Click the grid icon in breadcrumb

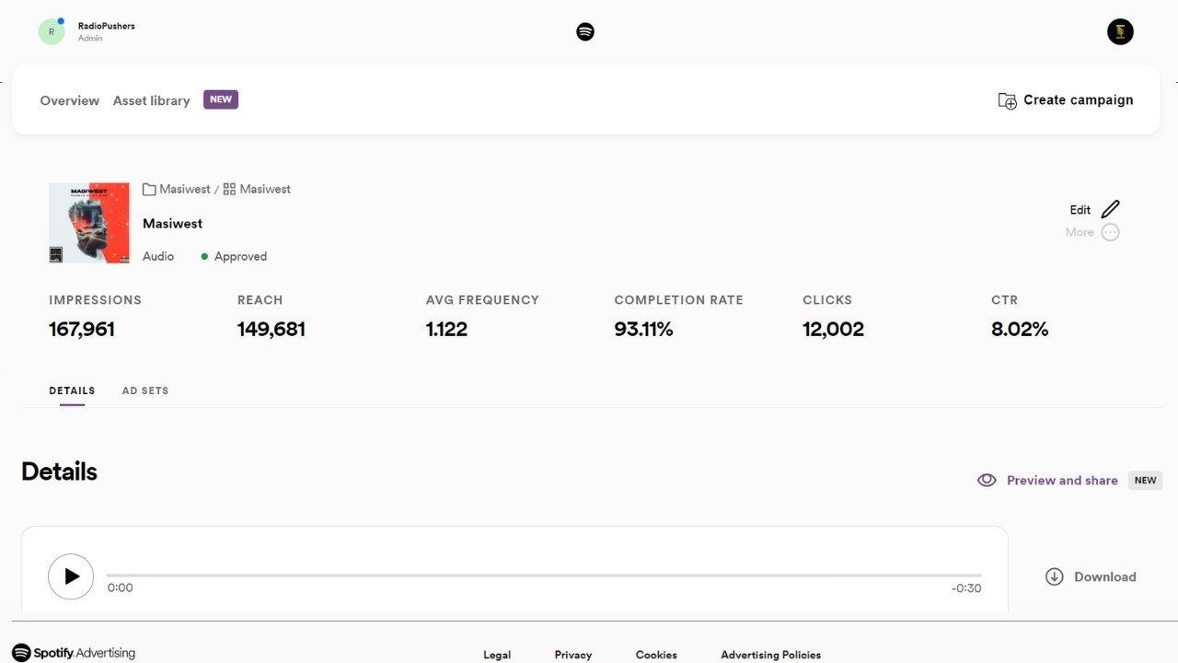pyautogui.click(x=229, y=189)
